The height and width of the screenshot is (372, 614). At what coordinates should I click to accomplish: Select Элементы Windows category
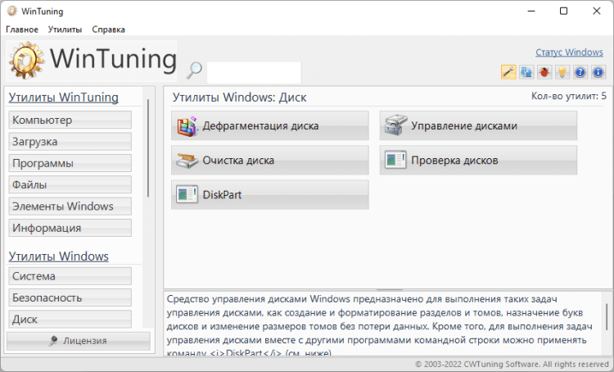(70, 206)
